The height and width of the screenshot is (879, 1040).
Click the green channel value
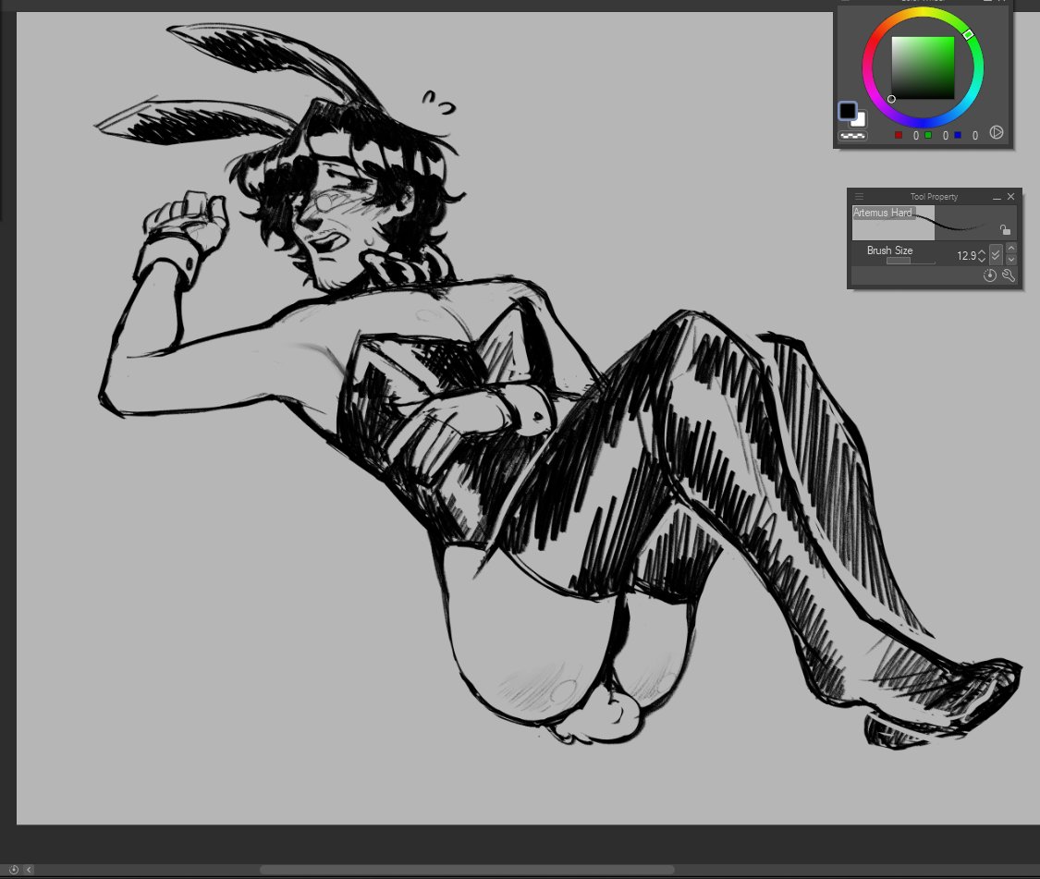coord(945,135)
